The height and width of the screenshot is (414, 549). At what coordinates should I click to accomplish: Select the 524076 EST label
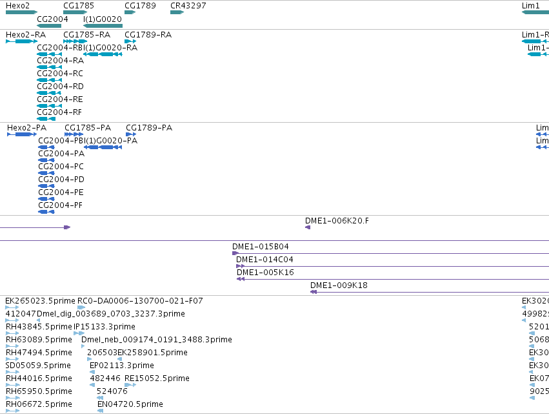click(x=112, y=392)
